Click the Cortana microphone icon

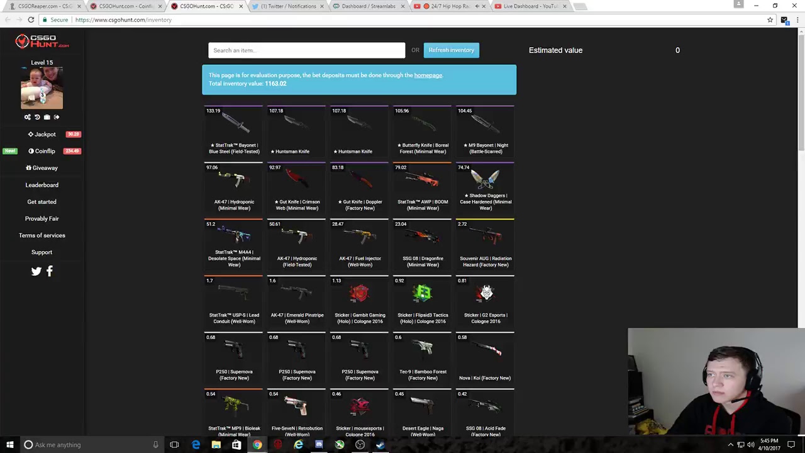point(155,445)
